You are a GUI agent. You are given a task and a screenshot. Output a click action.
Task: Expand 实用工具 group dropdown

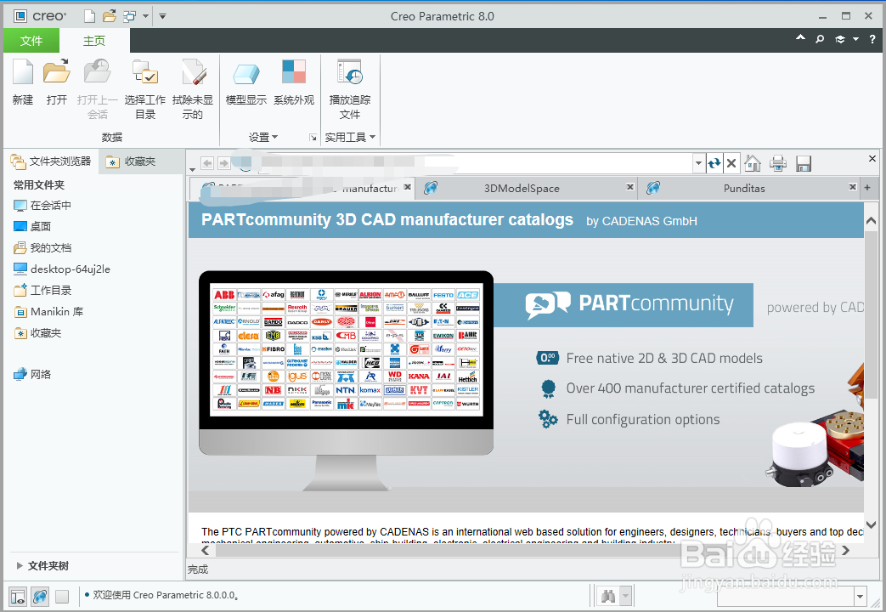tap(350, 138)
